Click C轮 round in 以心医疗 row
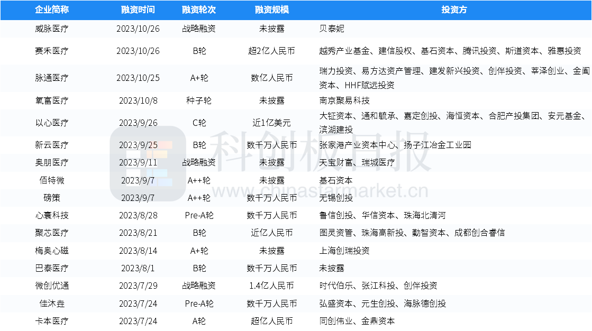The image size is (592, 331). point(199,123)
